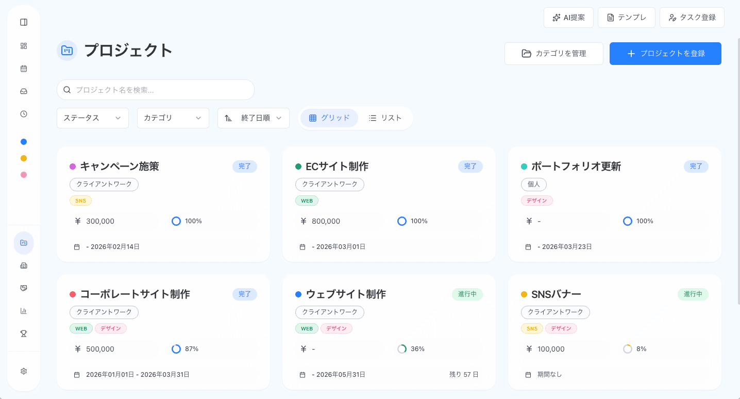Open the analytics bar chart icon

[23, 311]
